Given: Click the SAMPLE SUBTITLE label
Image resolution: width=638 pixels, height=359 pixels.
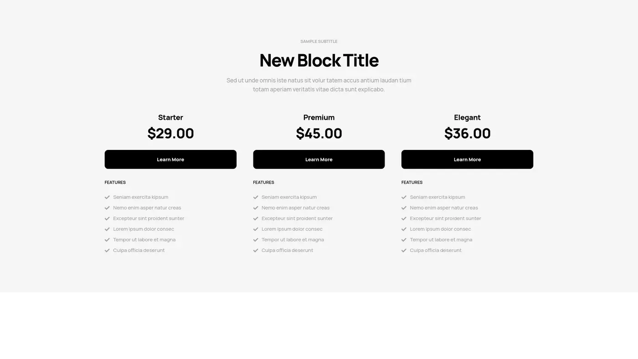Looking at the screenshot, I should (x=319, y=41).
